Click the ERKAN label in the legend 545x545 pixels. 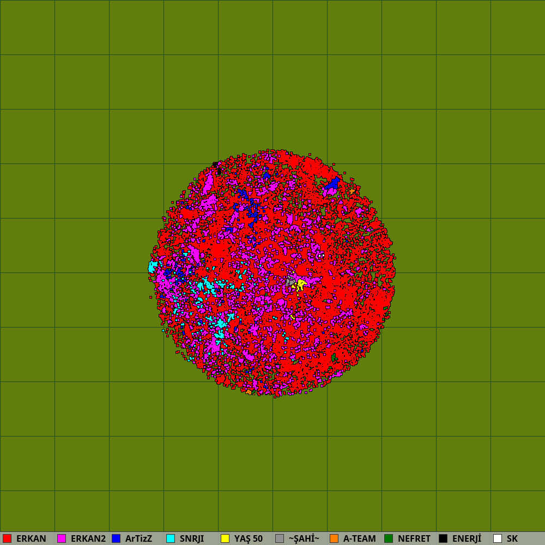[x=31, y=538]
